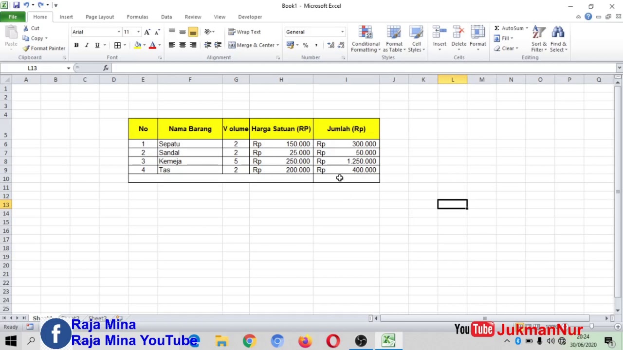Open font color dropdown arrow
Screen dimensions: 623x350
click(x=159, y=45)
